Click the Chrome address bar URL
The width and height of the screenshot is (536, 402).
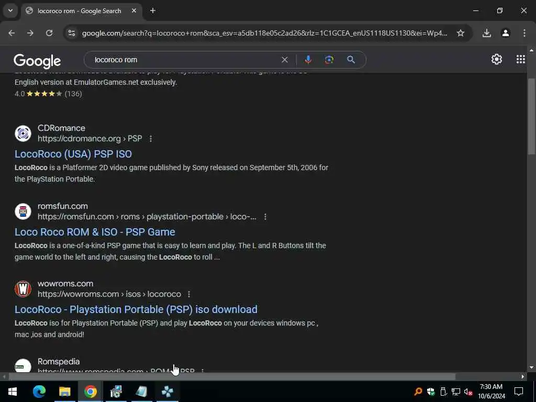(x=264, y=33)
